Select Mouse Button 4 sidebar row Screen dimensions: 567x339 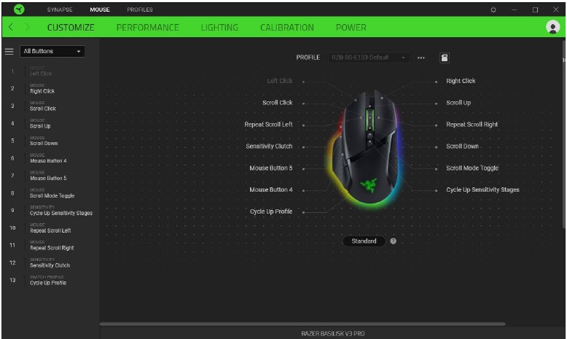50,158
